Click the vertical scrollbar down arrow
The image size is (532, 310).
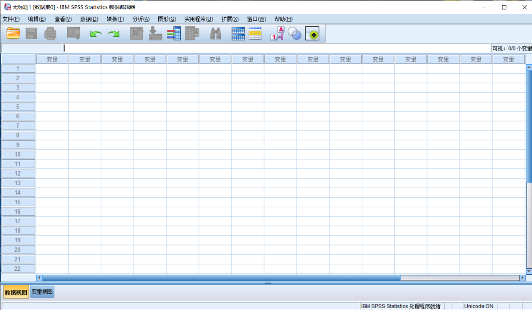point(529,271)
